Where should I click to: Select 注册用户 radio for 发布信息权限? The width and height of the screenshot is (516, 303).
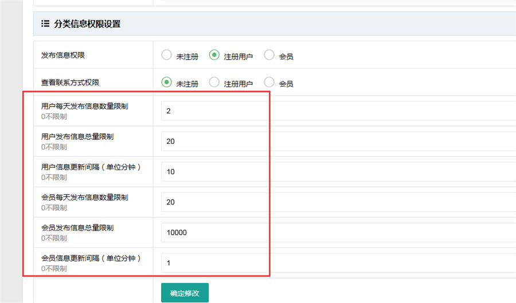pos(214,56)
